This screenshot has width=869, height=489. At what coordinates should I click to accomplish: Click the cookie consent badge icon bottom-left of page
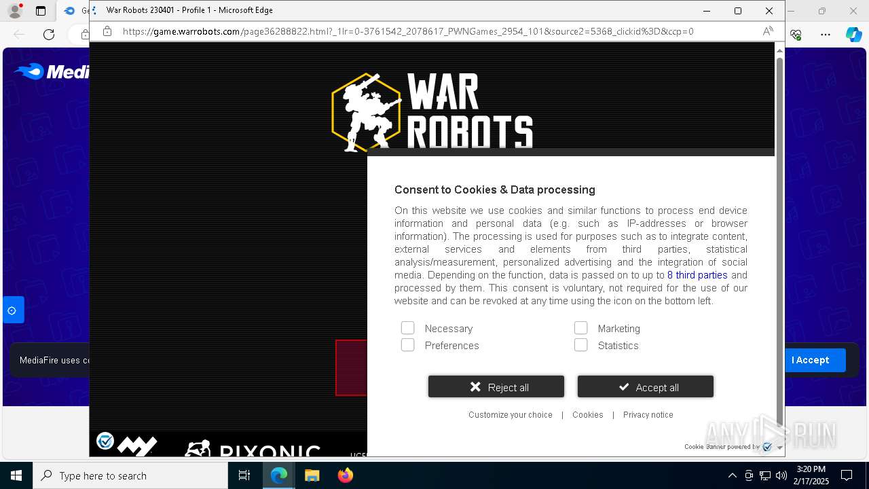pos(105,441)
